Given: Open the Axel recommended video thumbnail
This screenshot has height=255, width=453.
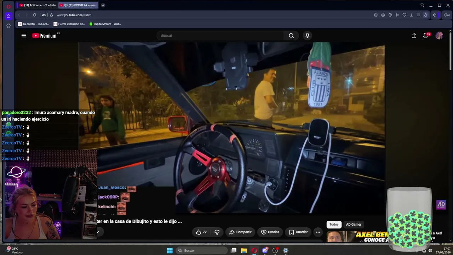Looking at the screenshot, I should click(x=356, y=237).
